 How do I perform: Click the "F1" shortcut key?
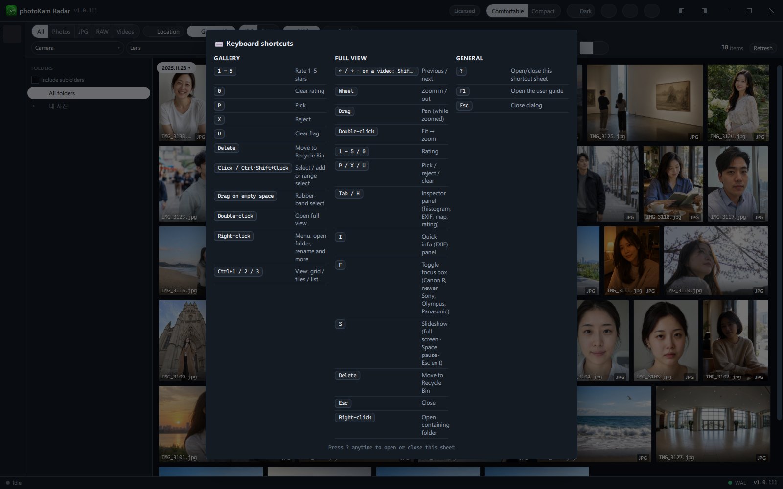462,91
